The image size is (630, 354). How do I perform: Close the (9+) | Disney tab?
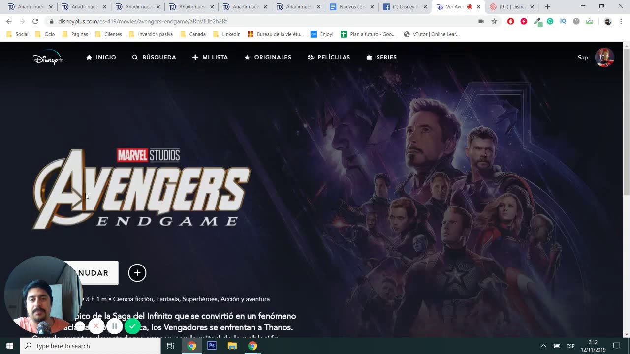[x=532, y=7]
